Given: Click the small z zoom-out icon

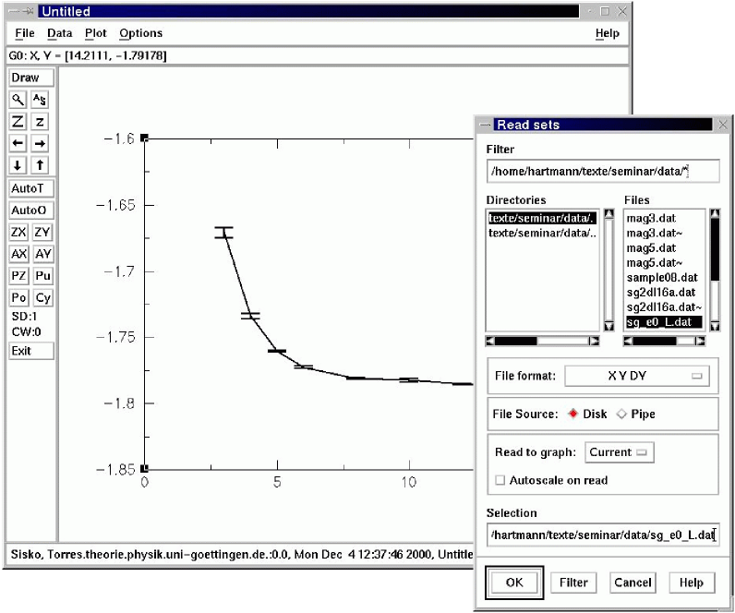Looking at the screenshot, I should coord(40,122).
